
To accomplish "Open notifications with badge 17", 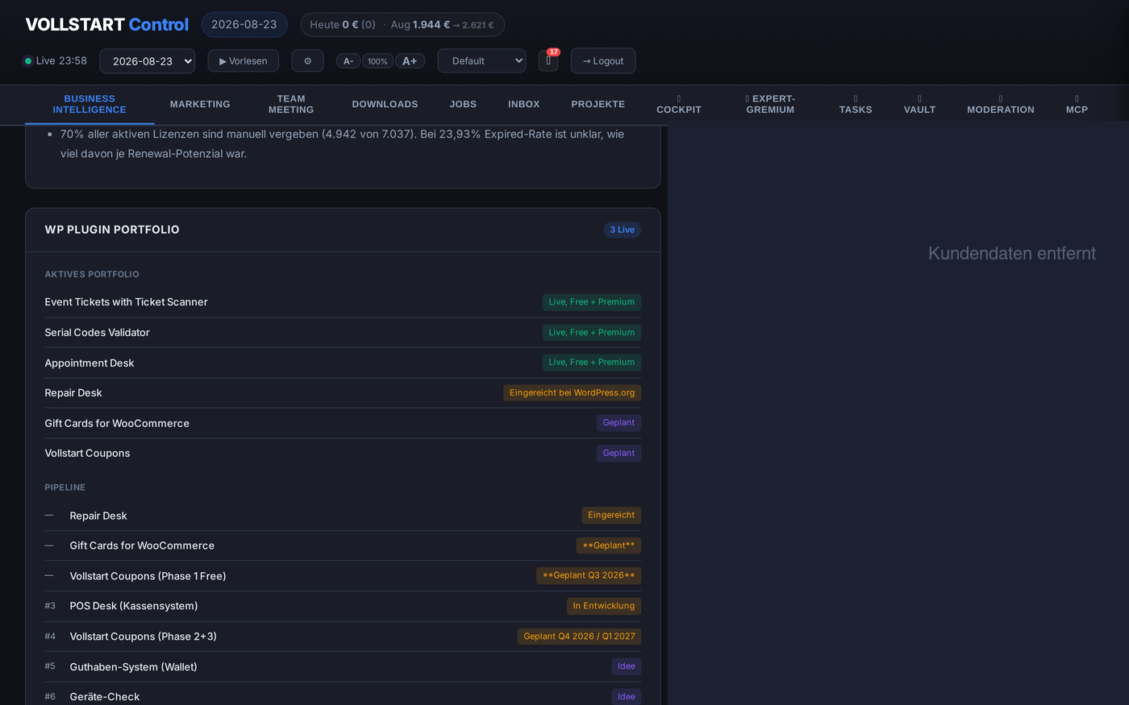I will point(548,60).
